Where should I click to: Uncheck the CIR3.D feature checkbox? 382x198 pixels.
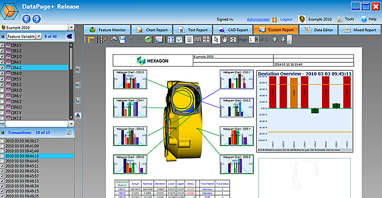pyautogui.click(x=2, y=56)
